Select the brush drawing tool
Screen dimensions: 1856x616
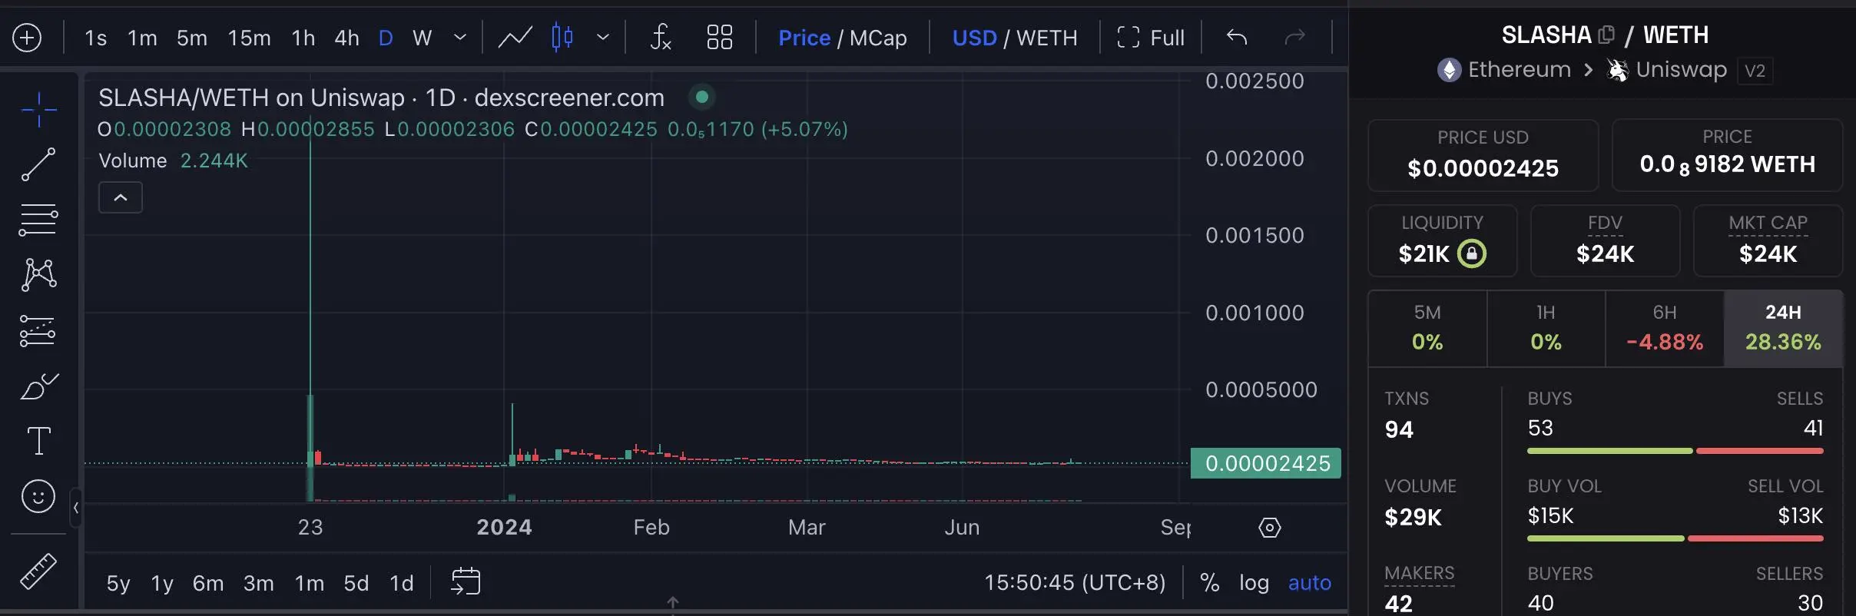click(38, 386)
